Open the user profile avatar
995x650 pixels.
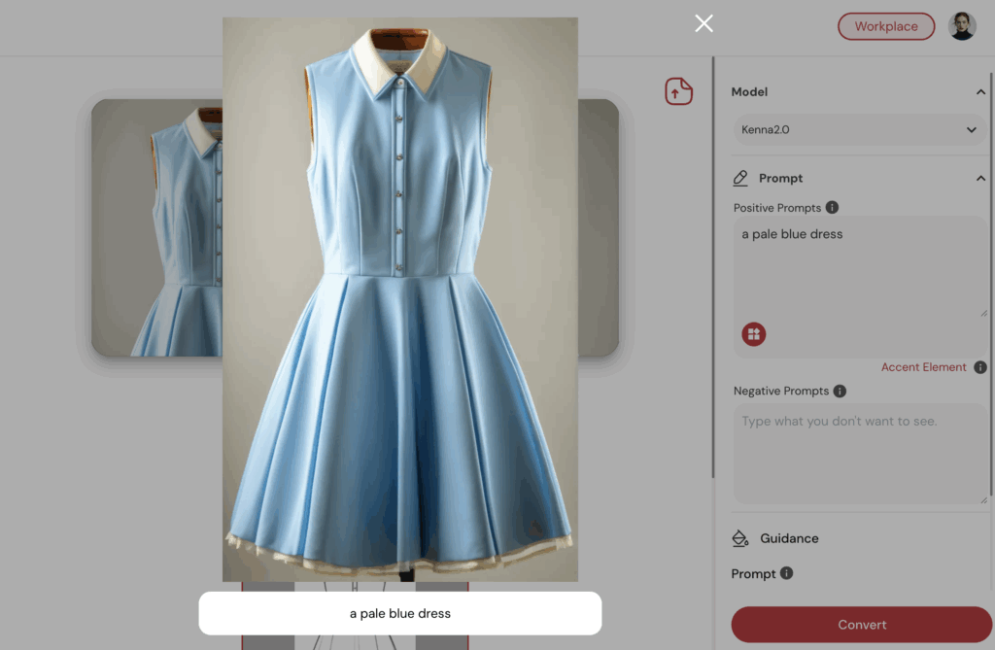[x=962, y=26]
